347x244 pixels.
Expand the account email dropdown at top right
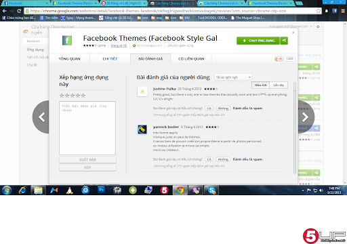click(290, 26)
